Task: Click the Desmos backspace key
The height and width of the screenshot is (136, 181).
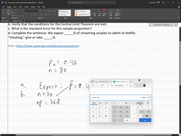Action: point(147,116)
